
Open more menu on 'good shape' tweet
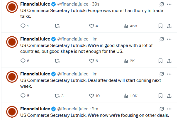(169, 39)
